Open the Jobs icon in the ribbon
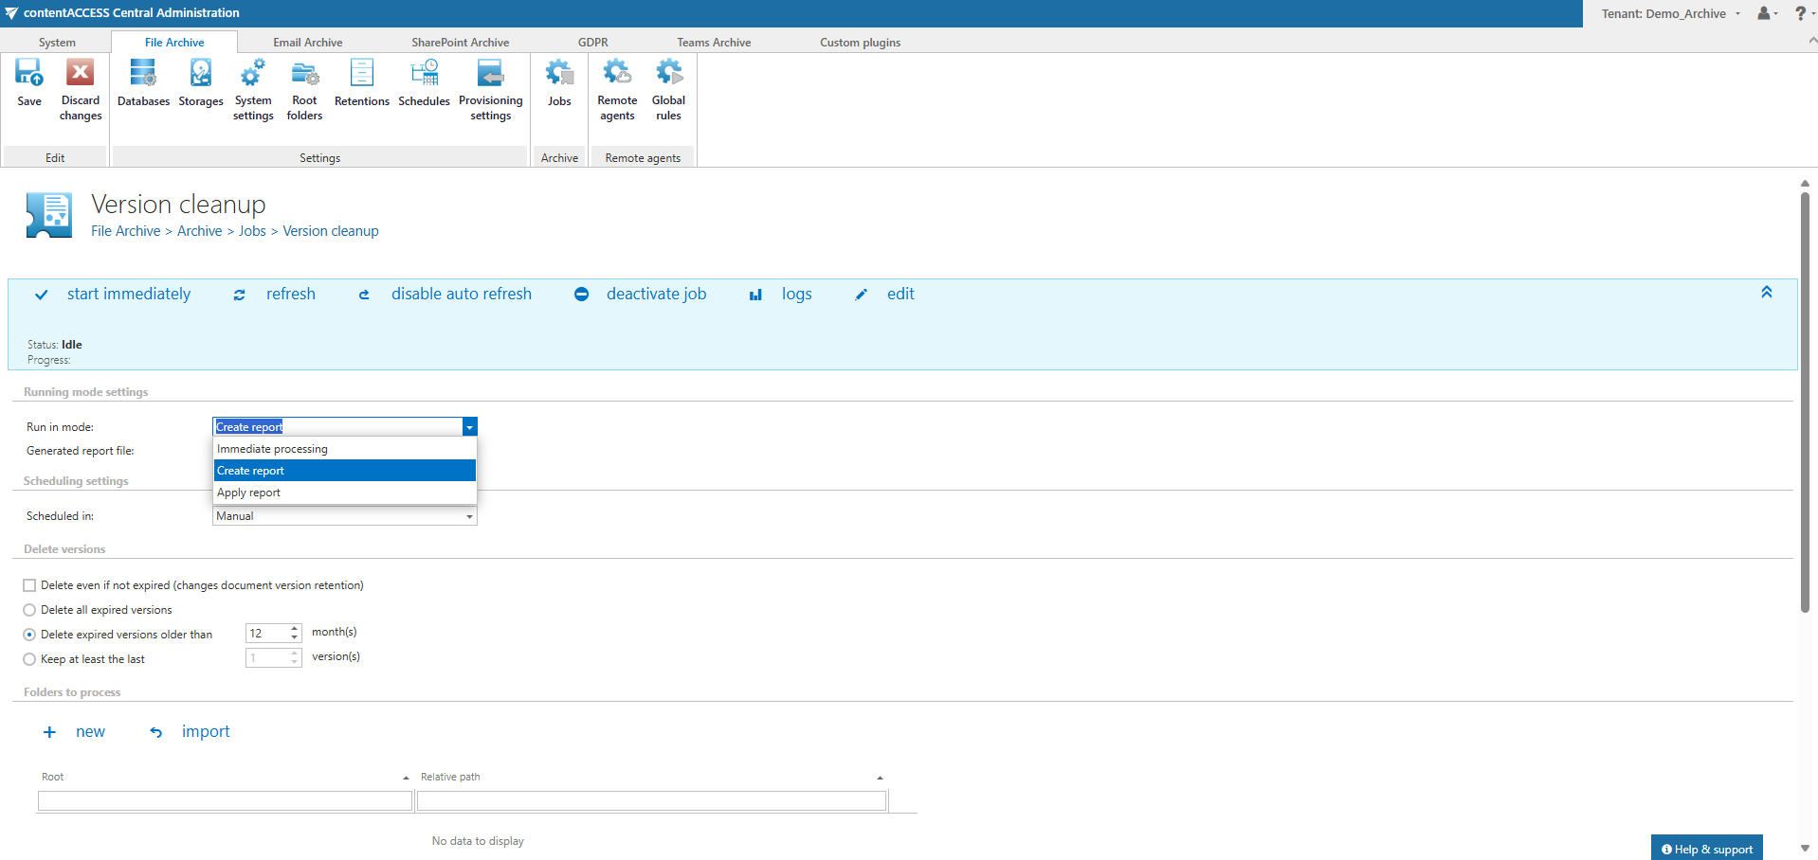The image size is (1818, 860). pos(559,73)
